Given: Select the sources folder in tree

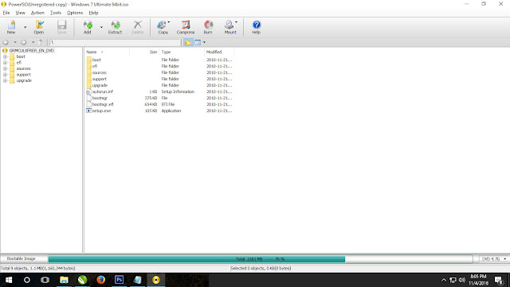Looking at the screenshot, I should (23, 68).
